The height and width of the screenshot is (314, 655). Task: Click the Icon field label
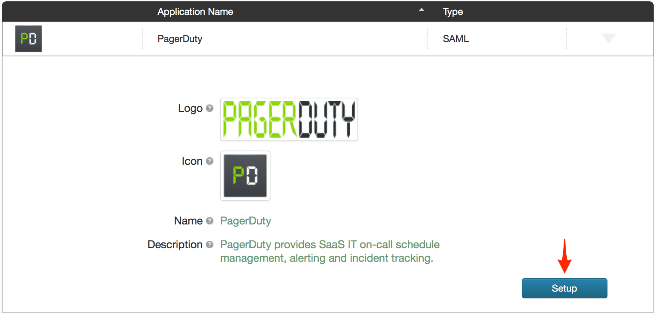pos(192,161)
